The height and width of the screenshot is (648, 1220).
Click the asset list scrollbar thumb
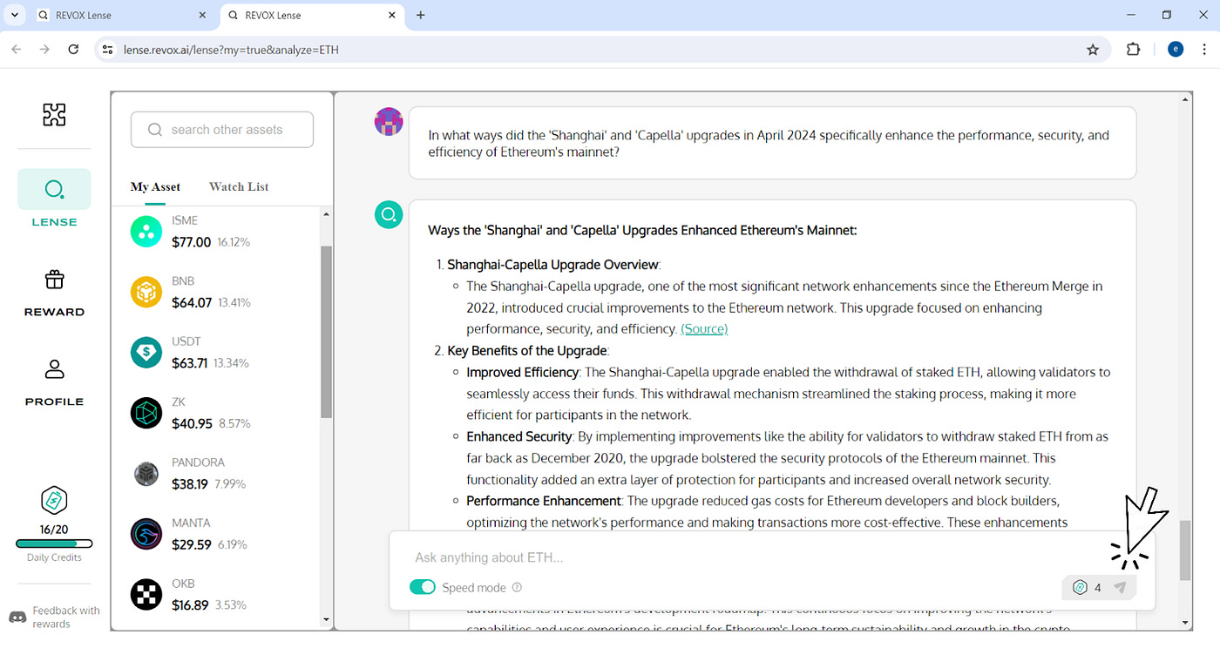(x=326, y=331)
